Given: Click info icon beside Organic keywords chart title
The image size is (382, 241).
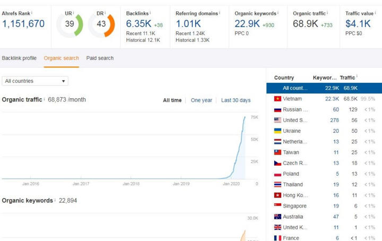Looking at the screenshot, I should (x=55, y=200).
